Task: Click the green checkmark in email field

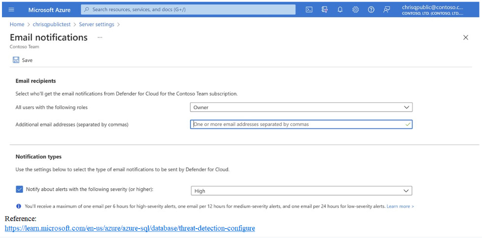Action: pos(408,124)
